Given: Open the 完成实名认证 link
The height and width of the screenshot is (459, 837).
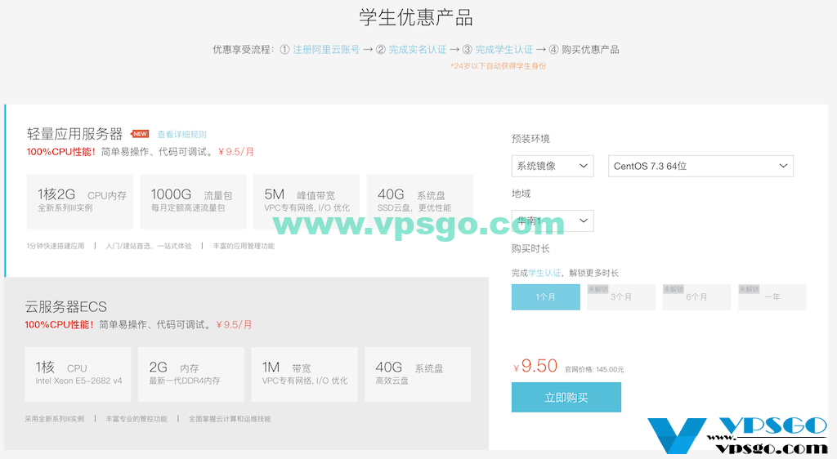Looking at the screenshot, I should point(418,50).
